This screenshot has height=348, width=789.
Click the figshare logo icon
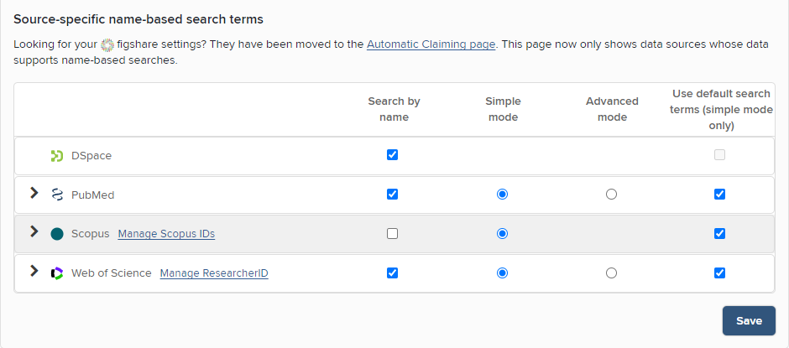click(x=107, y=44)
